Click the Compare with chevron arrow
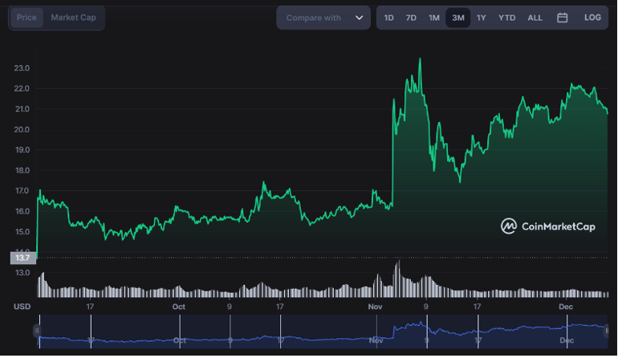The image size is (618, 358). point(359,18)
